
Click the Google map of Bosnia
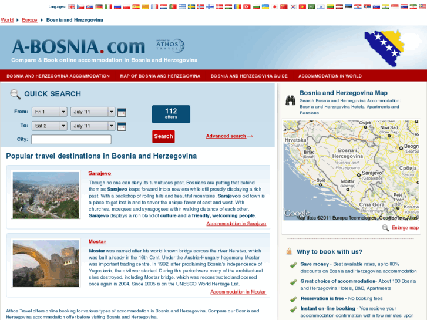coord(351,170)
